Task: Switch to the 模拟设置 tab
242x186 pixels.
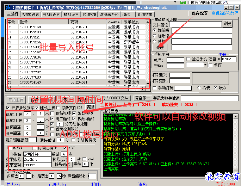Action: [71, 14]
